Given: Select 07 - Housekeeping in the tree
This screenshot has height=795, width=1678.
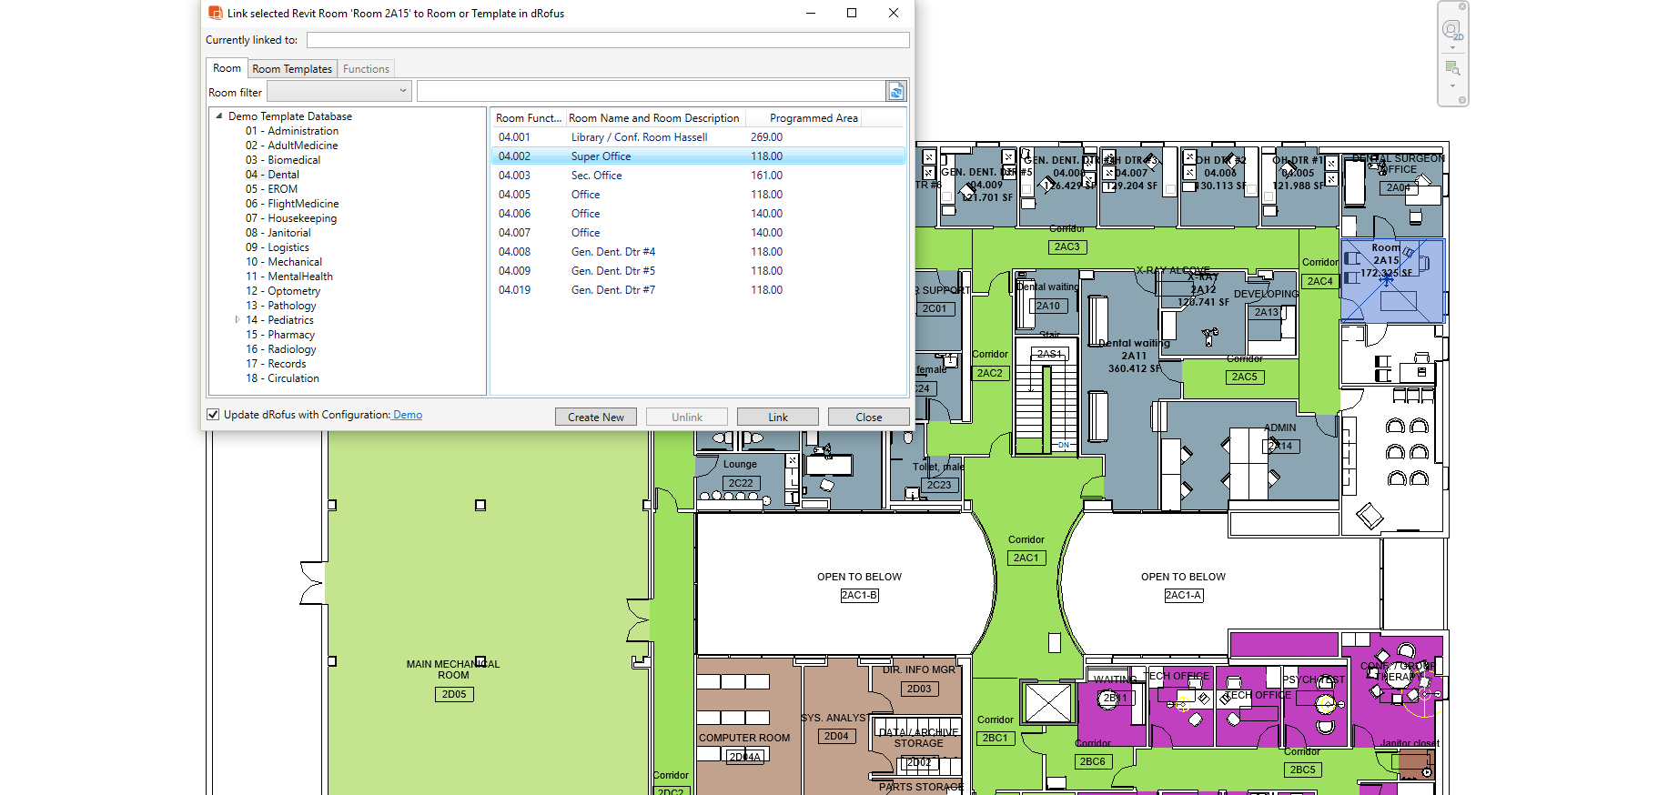Looking at the screenshot, I should coord(290,218).
